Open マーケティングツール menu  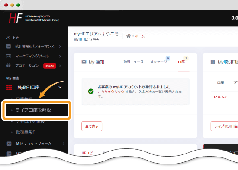[x=32, y=56]
